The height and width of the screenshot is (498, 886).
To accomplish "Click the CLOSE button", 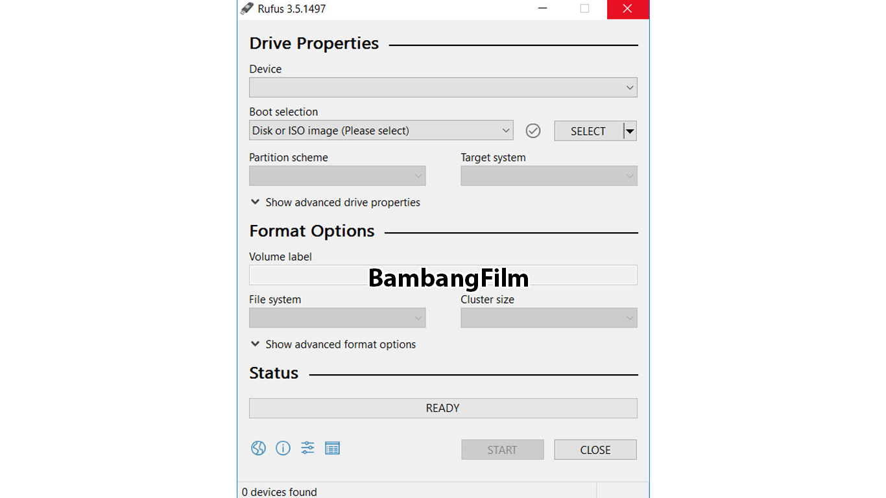I will [x=595, y=450].
